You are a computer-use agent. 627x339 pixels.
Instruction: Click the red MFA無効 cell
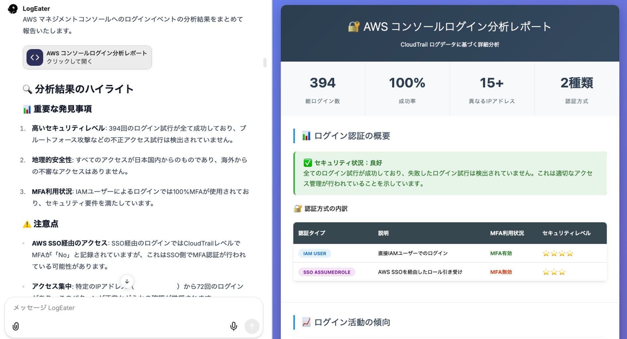pyautogui.click(x=501, y=272)
